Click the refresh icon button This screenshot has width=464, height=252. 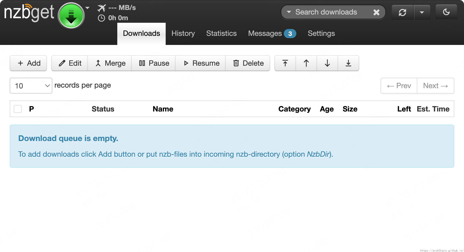[402, 13]
